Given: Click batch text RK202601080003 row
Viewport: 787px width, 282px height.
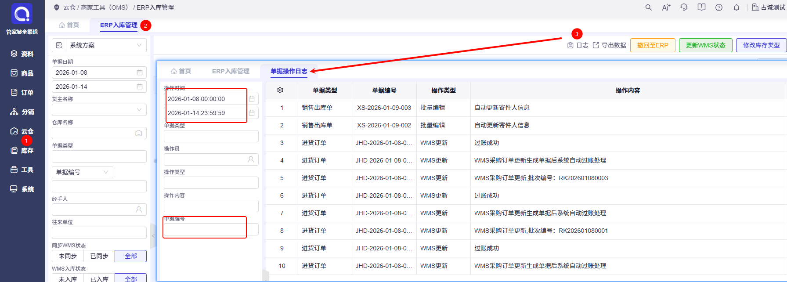Looking at the screenshot, I should [x=541, y=178].
